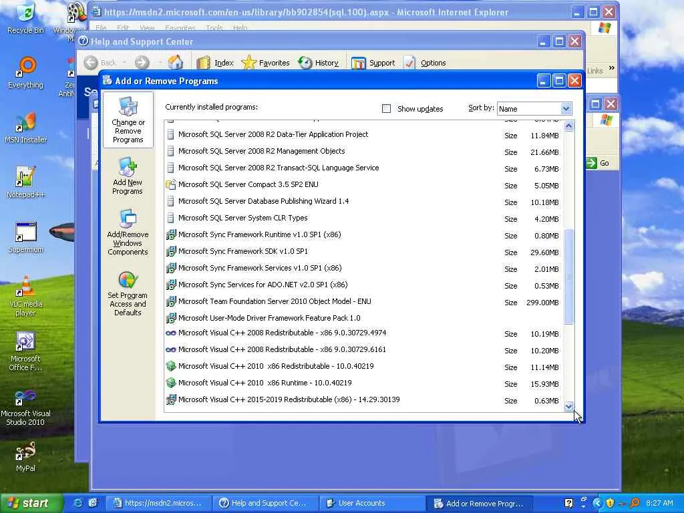Select Microsoft Sync Framework Services v1.0 SP1 (x86)

point(363,269)
